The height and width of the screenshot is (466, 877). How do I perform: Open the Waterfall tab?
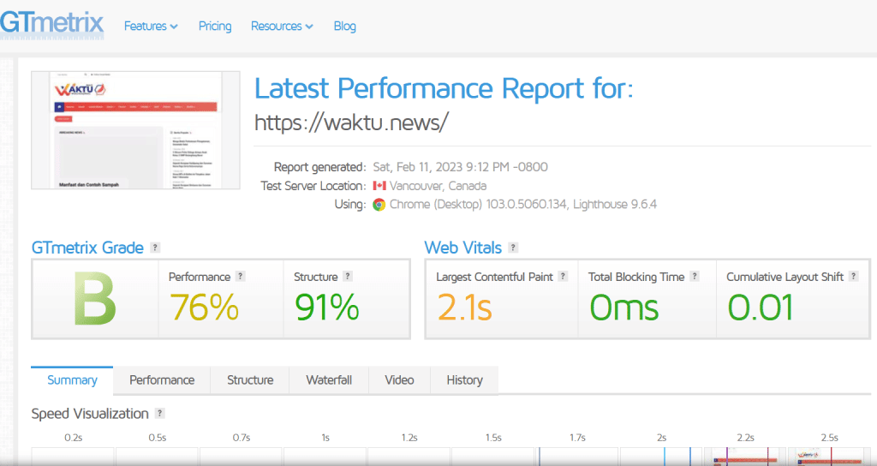[x=329, y=380]
